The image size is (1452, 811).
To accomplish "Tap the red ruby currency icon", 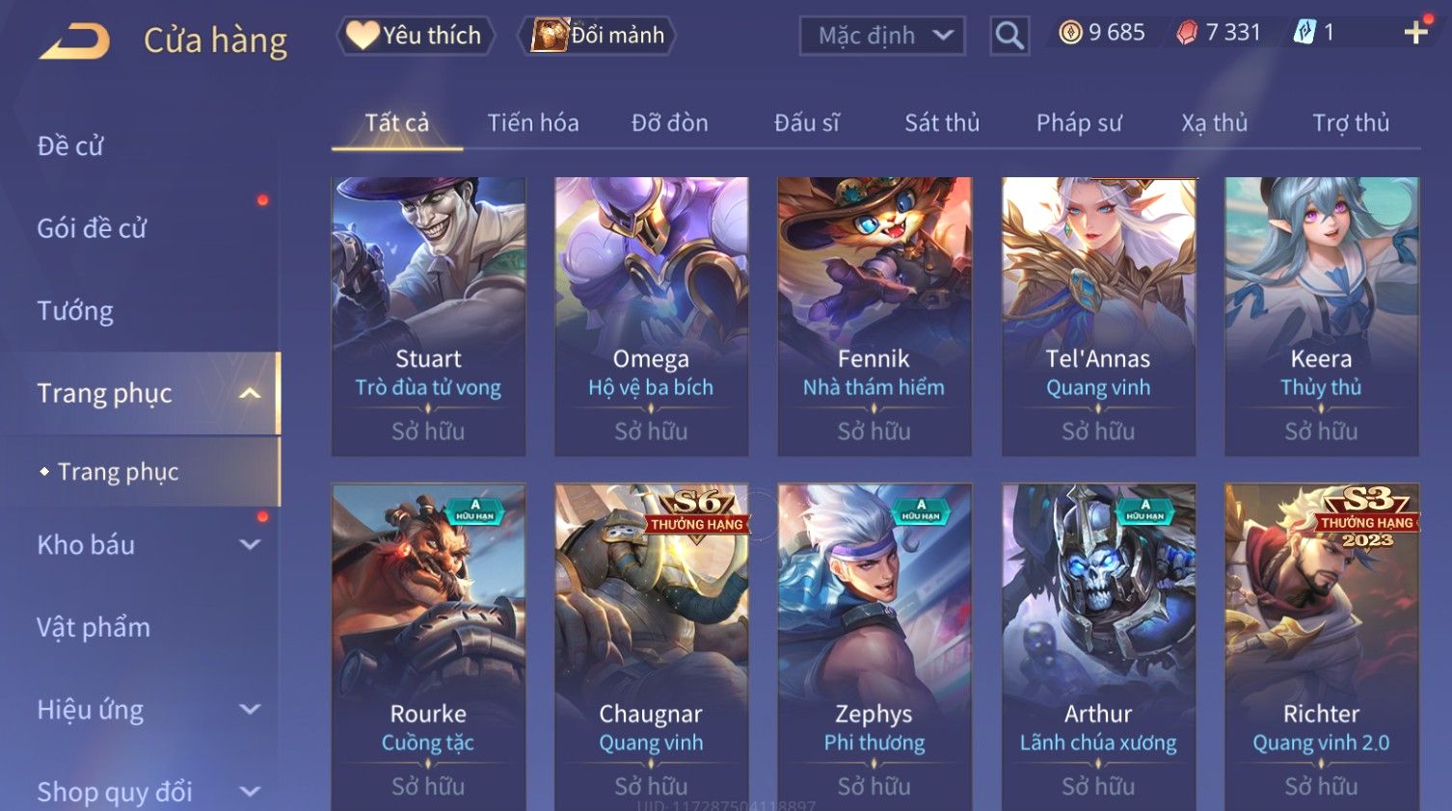I will click(1187, 33).
